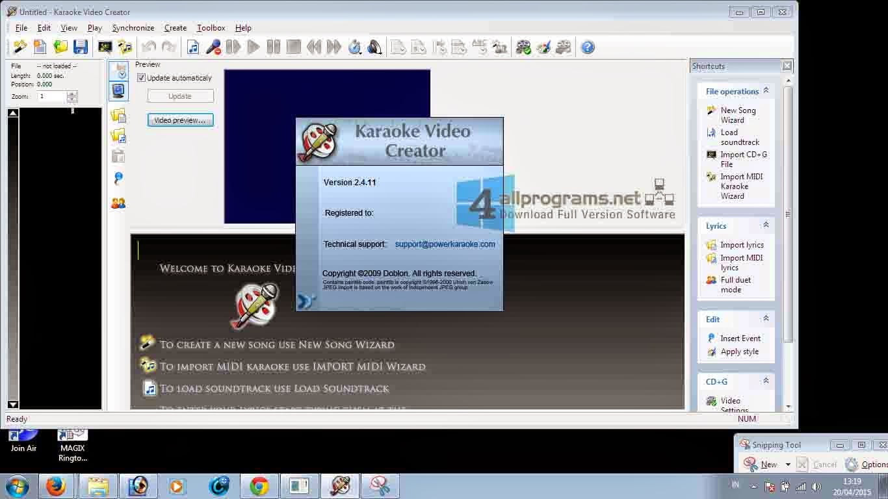Image resolution: width=888 pixels, height=499 pixels.
Task: Open the Help menu
Action: [x=243, y=28]
